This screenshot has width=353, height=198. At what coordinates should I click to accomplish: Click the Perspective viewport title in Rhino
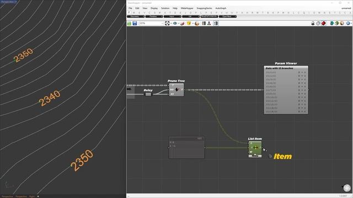click(x=8, y=2)
